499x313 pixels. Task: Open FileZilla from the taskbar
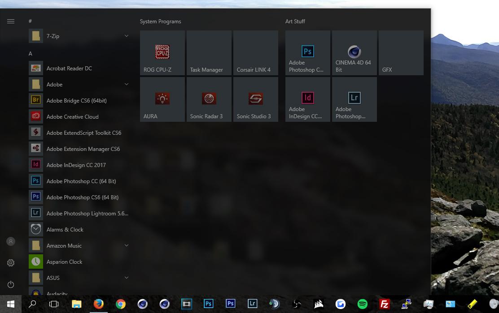pos(385,304)
